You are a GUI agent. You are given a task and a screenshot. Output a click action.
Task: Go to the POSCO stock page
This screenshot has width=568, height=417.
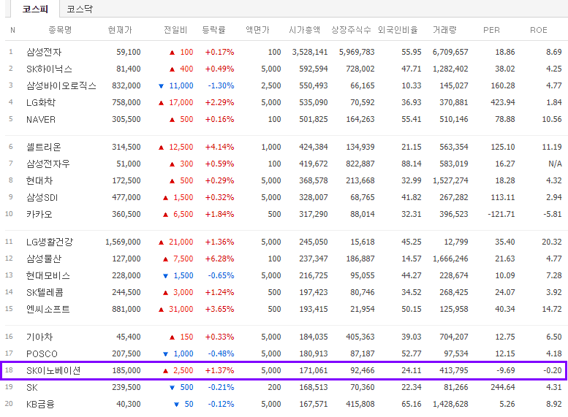click(x=42, y=353)
